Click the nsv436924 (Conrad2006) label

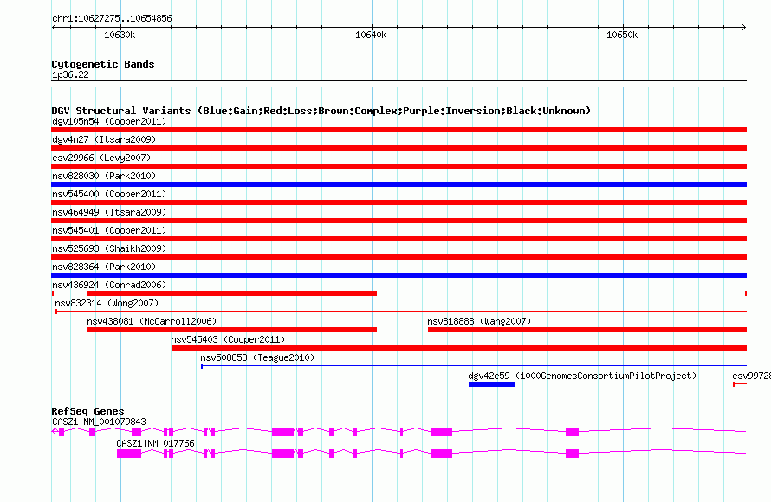[109, 285]
